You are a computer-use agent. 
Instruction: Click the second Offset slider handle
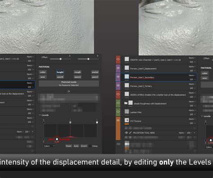click(89, 59)
